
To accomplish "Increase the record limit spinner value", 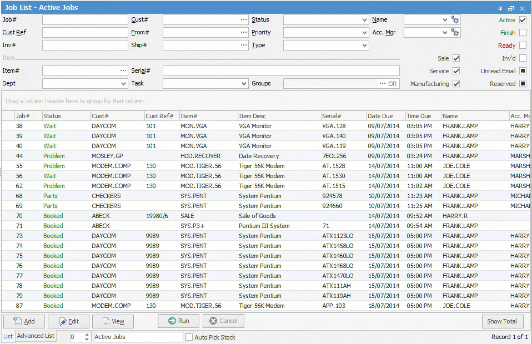I will 87,335.
